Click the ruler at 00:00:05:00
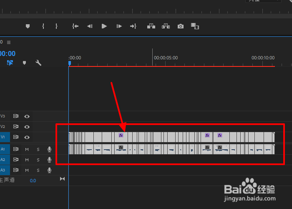 coord(166,58)
